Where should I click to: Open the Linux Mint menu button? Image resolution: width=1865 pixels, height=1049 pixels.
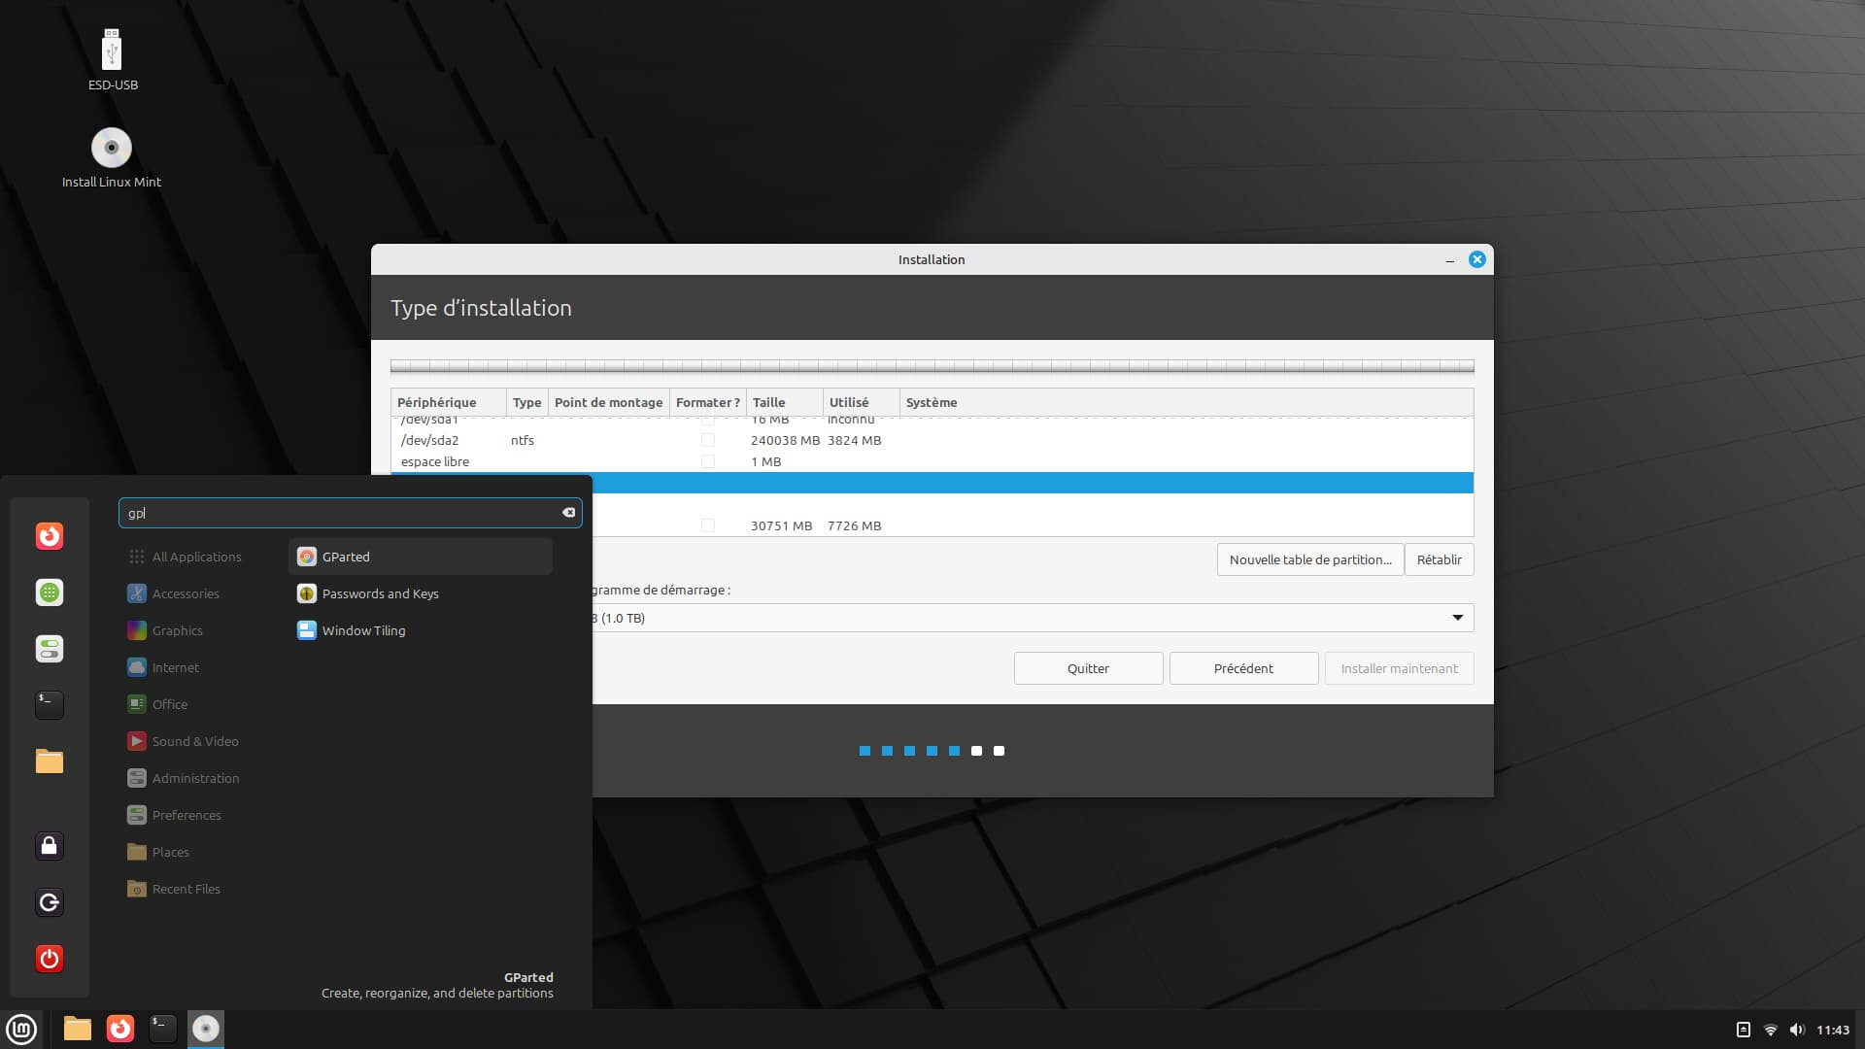coord(21,1029)
